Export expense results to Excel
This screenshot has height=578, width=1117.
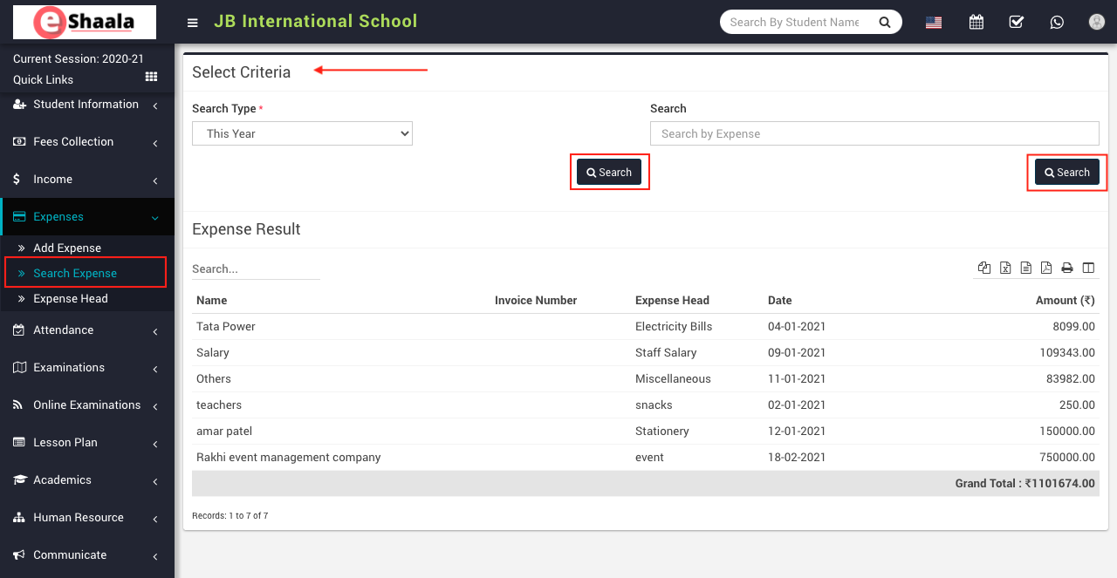tap(1005, 268)
